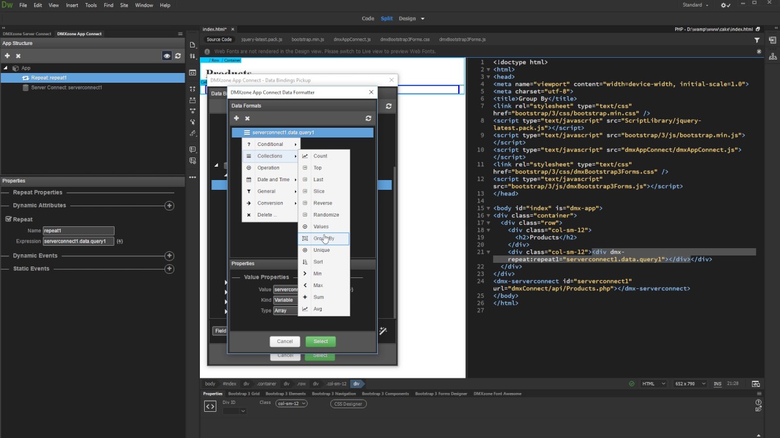780x438 pixels.
Task: Open related file dmxAppConnect.js
Action: click(x=352, y=40)
